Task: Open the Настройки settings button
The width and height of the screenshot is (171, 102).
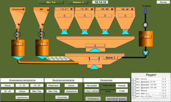Action: click(x=92, y=86)
